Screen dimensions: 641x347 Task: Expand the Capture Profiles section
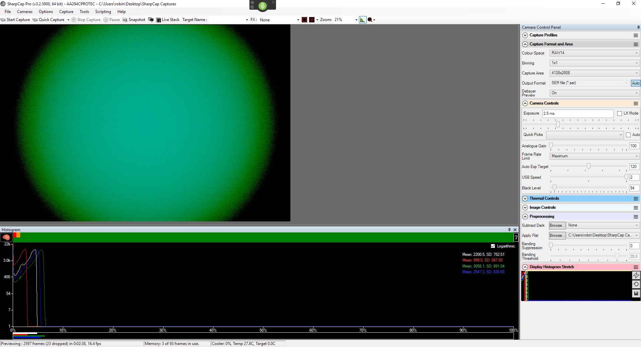525,35
